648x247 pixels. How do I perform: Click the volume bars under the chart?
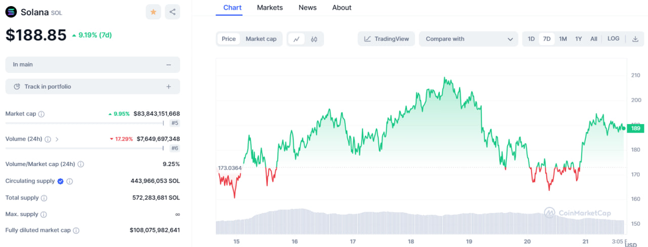tap(420, 222)
